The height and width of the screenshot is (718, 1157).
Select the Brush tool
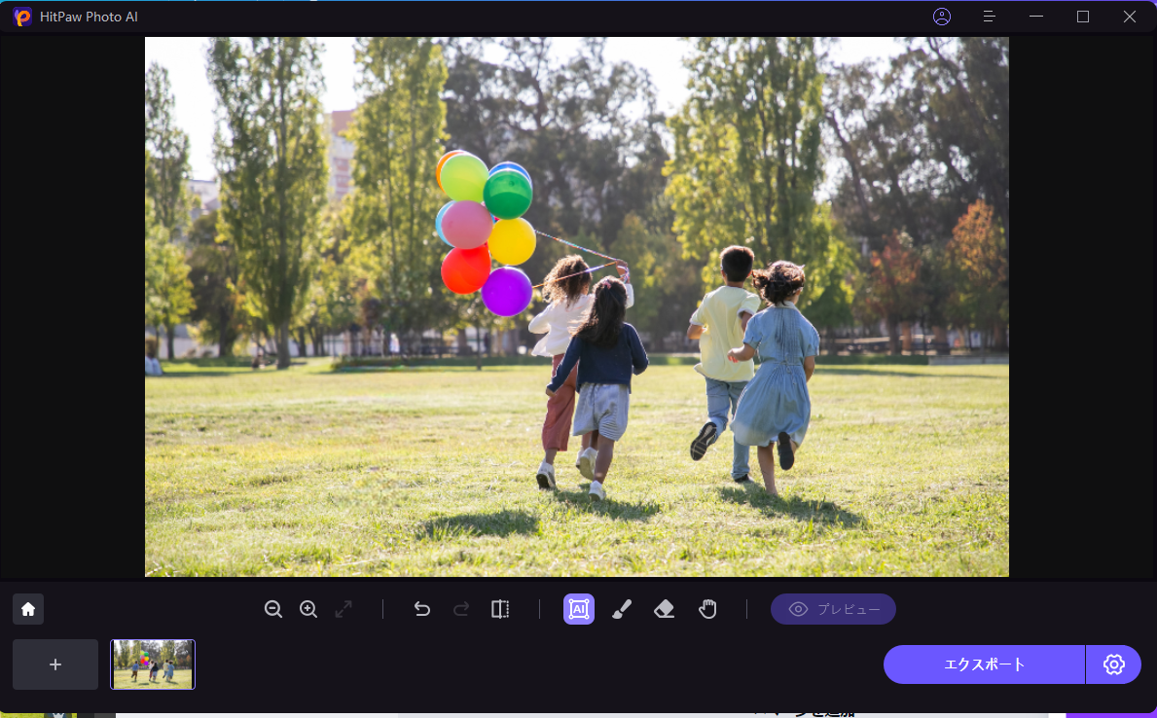click(x=622, y=609)
